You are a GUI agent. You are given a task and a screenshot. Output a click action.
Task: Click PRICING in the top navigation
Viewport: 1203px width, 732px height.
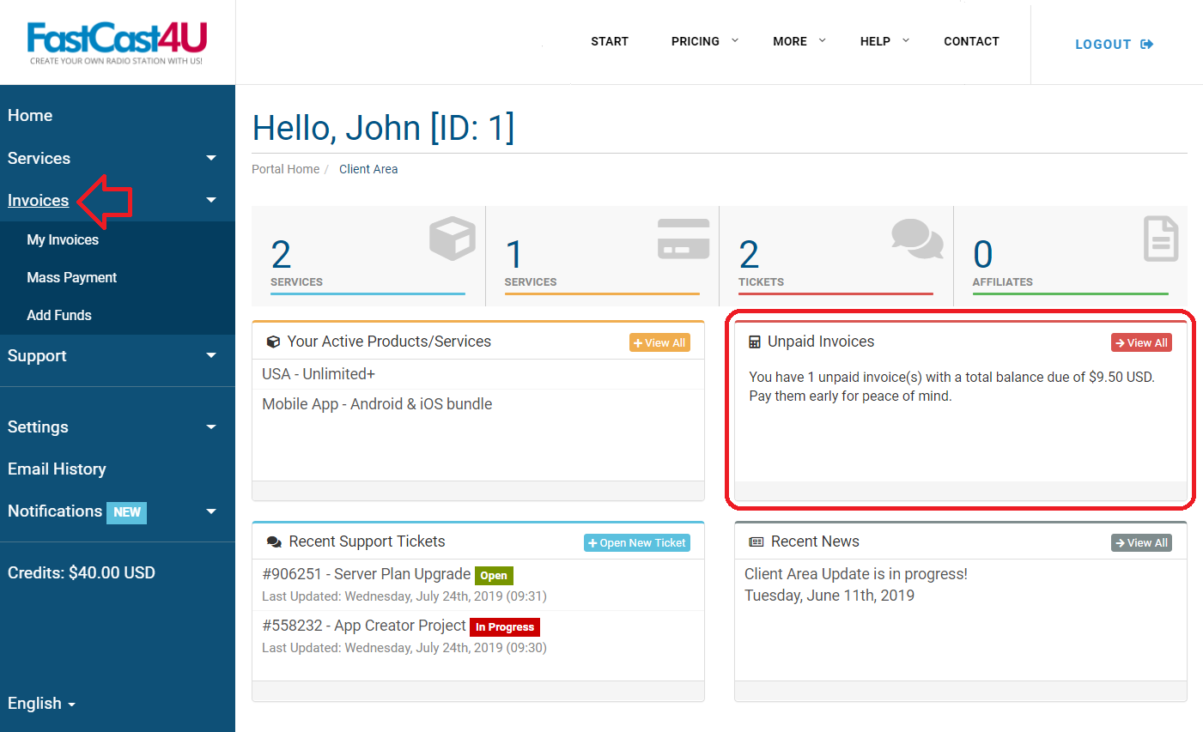click(696, 41)
